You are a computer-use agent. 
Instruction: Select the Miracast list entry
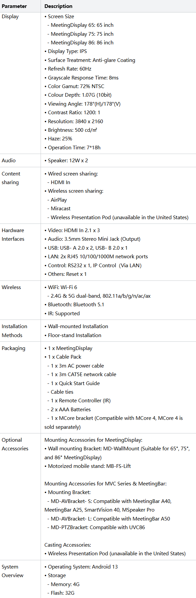coord(59,209)
